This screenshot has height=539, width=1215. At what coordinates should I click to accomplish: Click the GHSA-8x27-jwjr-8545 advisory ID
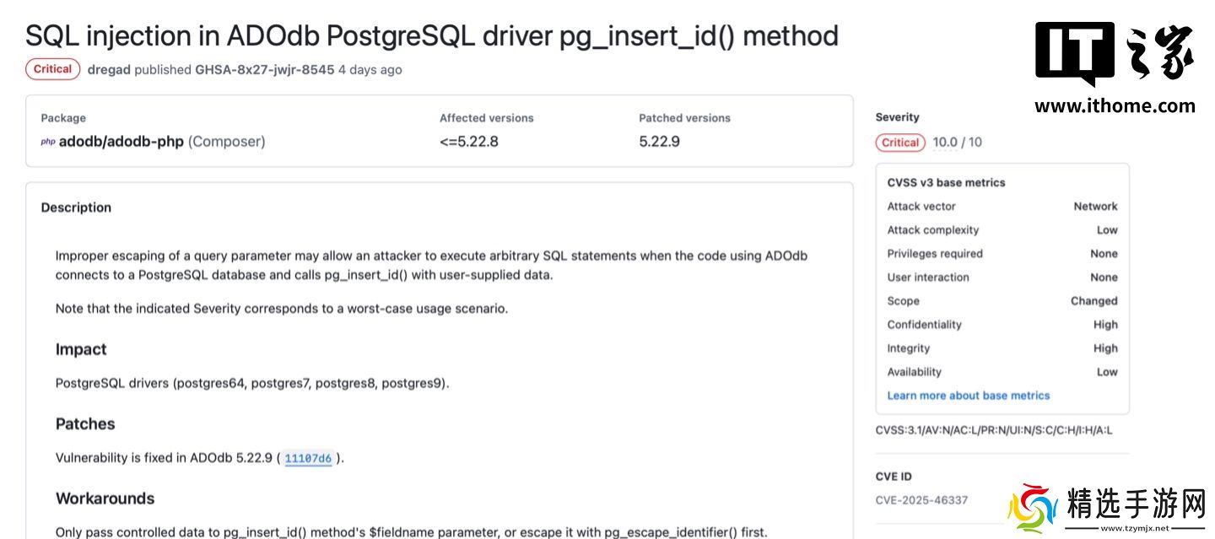click(264, 70)
